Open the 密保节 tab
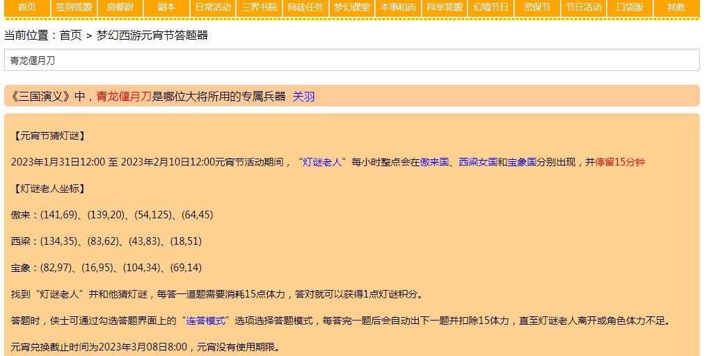Image resolution: width=727 pixels, height=356 pixels. pyautogui.click(x=537, y=8)
